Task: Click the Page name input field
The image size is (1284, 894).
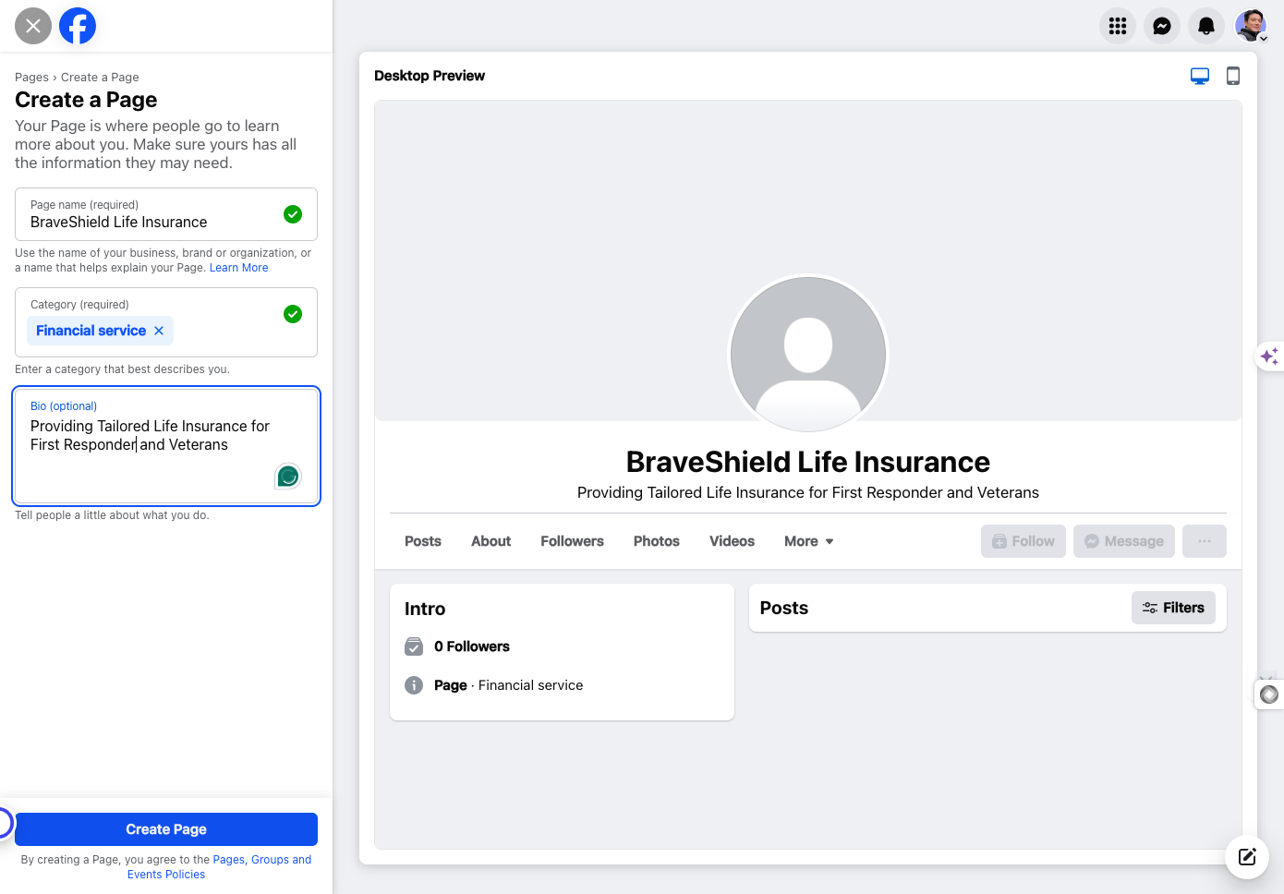Action: coord(166,214)
